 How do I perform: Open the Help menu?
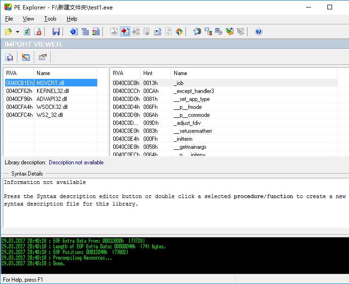click(72, 19)
